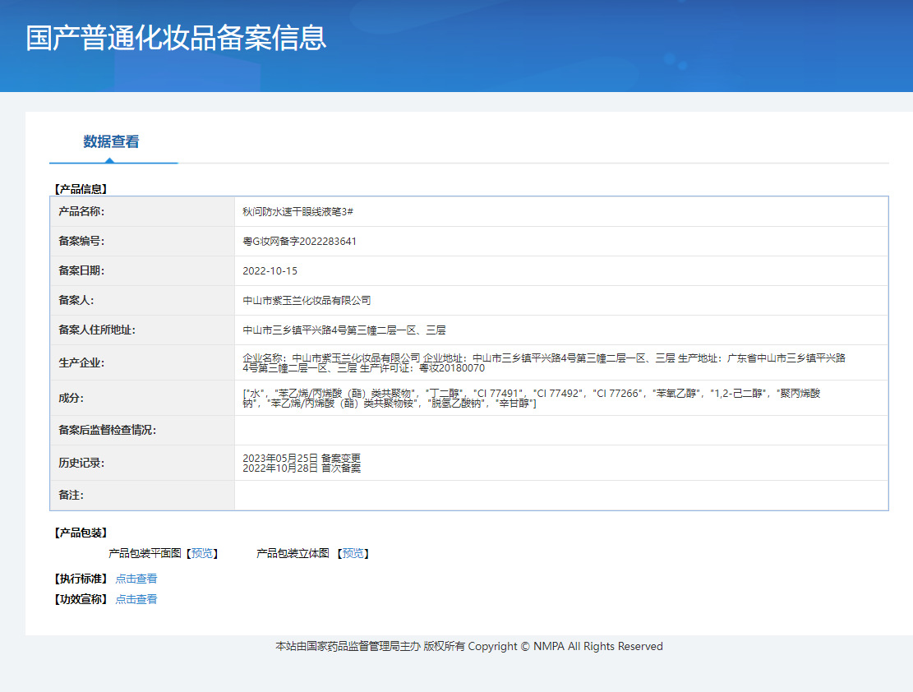The height and width of the screenshot is (692, 913).
Task: Click the ingredients list in 成分 row
Action: pos(531,399)
